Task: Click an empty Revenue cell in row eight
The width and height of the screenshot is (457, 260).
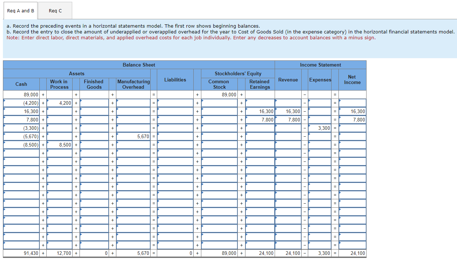Action: coord(288,153)
